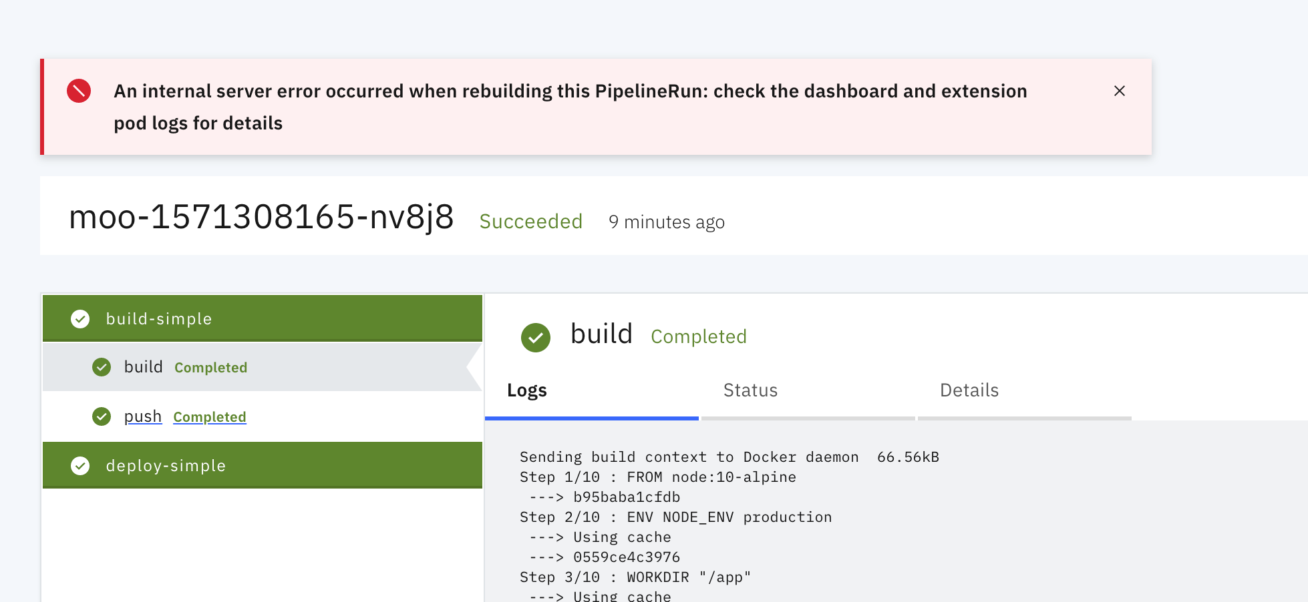Click the Succeeded status indicator for moo-1571308165-nv8j8
Viewport: 1308px width, 602px height.
531,221
